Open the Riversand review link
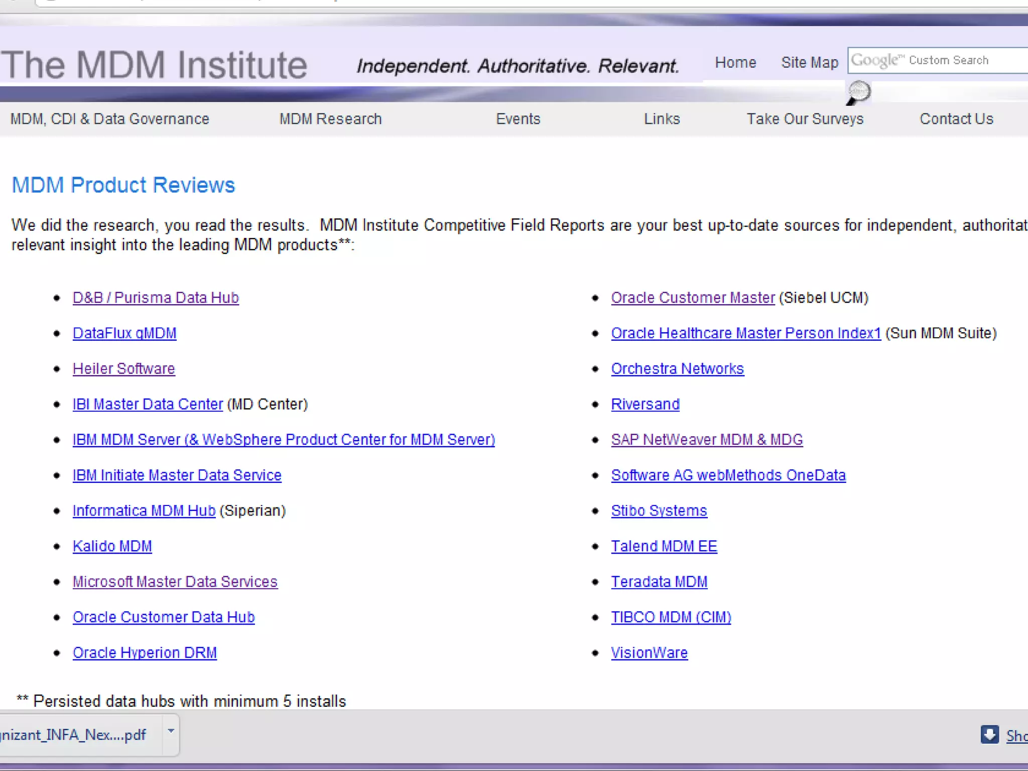 click(x=645, y=404)
